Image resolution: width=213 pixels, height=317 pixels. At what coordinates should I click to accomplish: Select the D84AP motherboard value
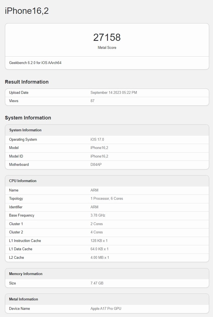96,165
